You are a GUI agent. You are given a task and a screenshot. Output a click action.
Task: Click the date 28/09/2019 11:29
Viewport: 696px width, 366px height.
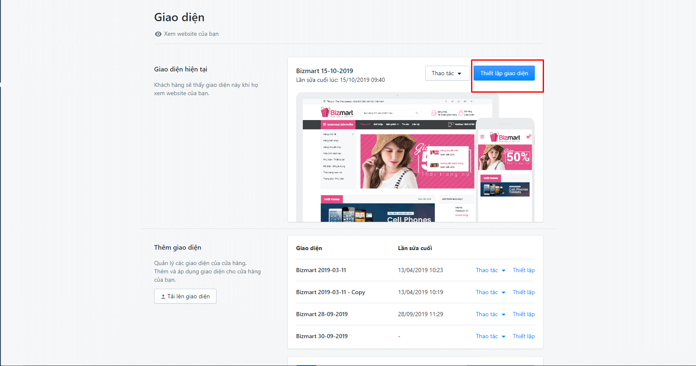(x=420, y=314)
